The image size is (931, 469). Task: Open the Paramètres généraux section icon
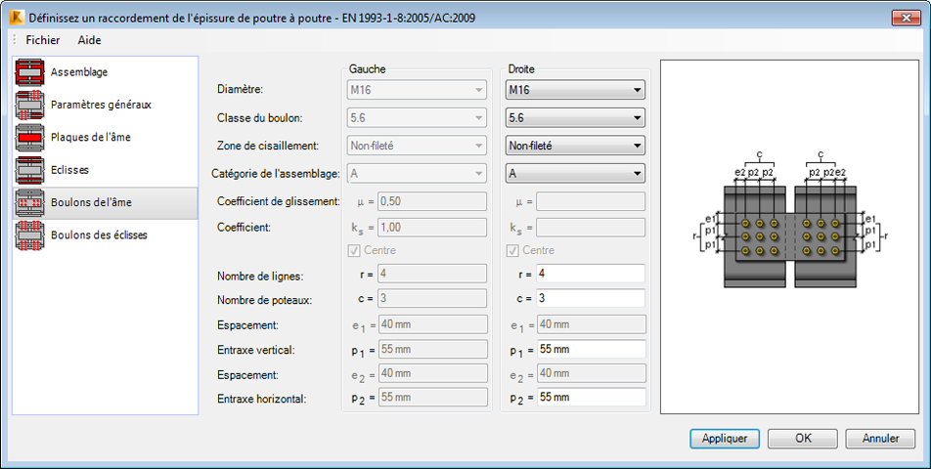(29, 105)
